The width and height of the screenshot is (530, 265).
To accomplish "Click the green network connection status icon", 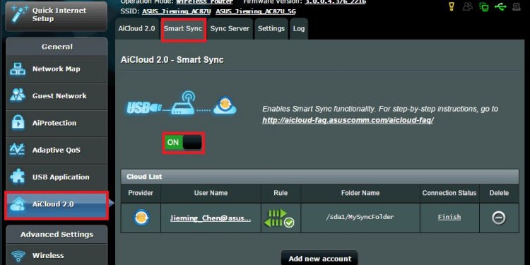I will (x=484, y=6).
